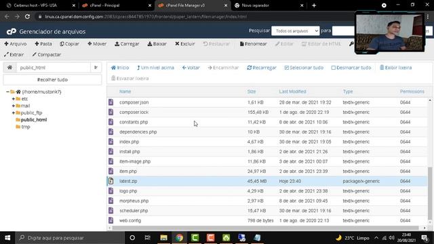The height and width of the screenshot is (244, 434).
Task: Click the browser reload page icon
Action: tap(27, 16)
